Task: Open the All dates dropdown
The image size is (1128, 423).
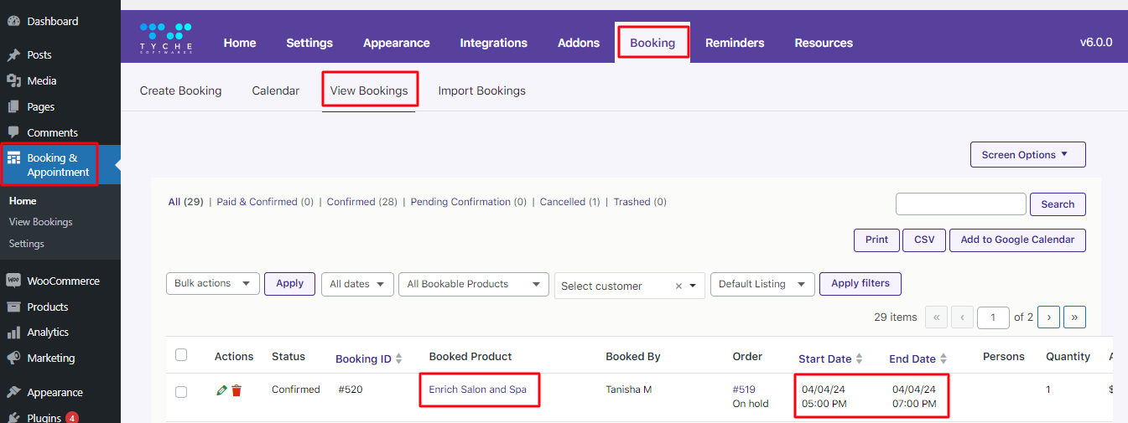Action: pos(357,284)
